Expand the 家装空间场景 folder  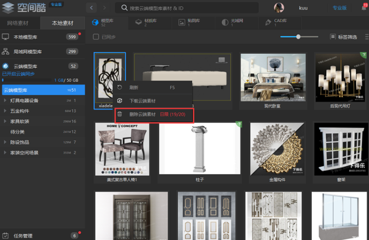5,153
